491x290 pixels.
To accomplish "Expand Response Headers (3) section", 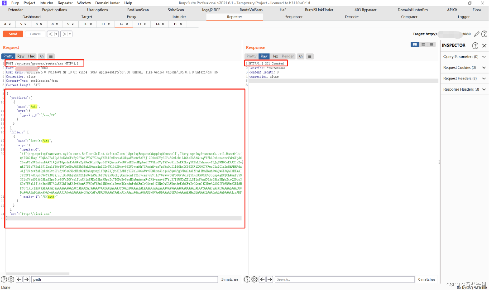I will (x=465, y=89).
